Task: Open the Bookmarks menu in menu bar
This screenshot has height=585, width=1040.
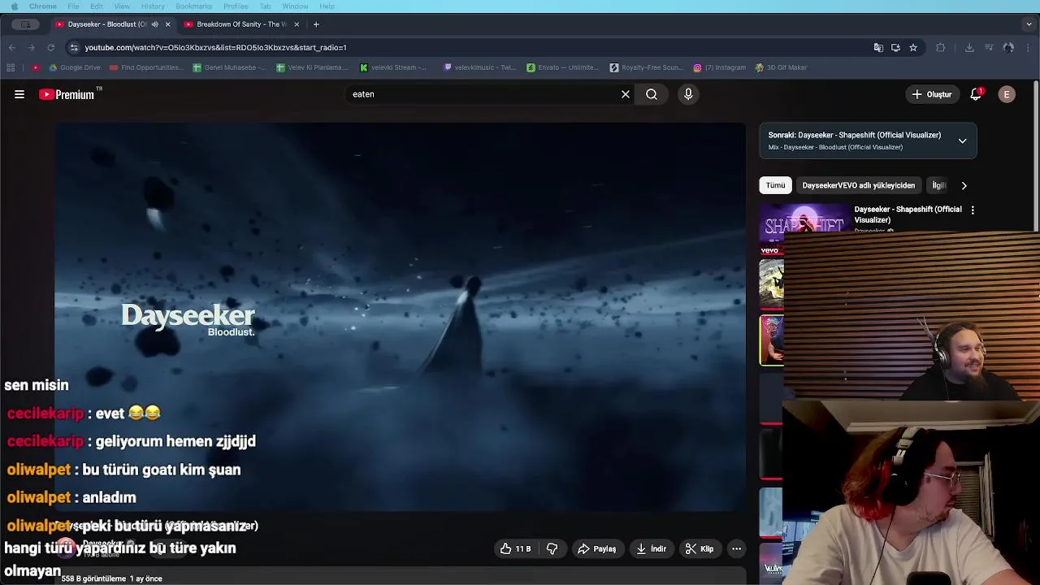Action: (193, 6)
